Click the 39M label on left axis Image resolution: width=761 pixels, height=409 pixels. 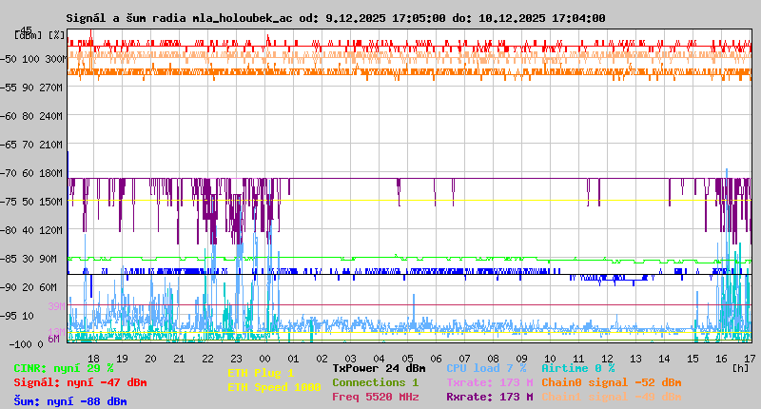point(55,306)
